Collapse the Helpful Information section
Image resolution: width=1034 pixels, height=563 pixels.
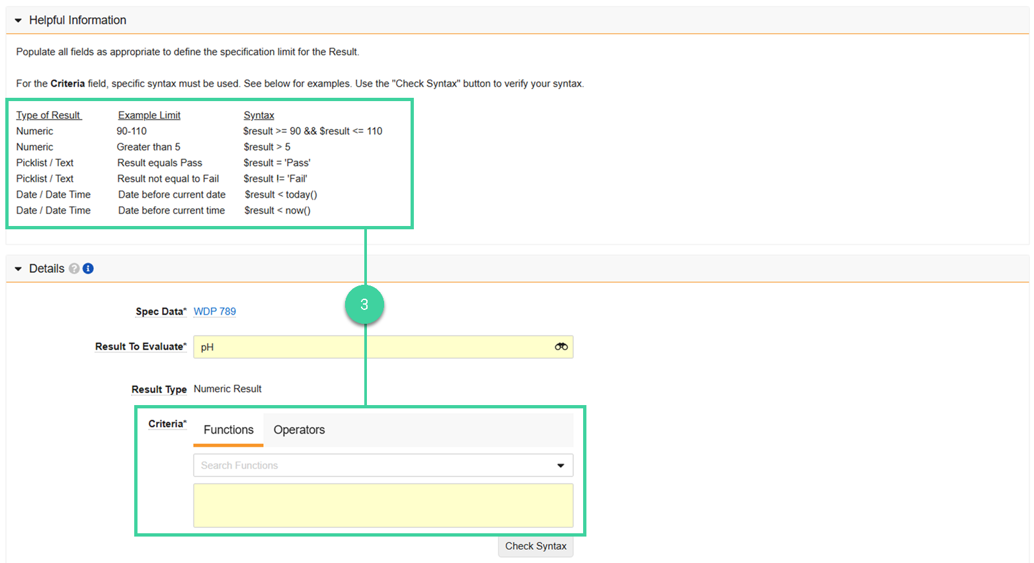click(x=17, y=20)
